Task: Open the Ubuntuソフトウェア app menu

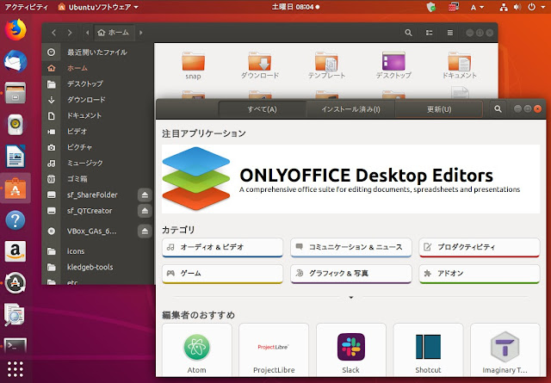Action: point(98,7)
